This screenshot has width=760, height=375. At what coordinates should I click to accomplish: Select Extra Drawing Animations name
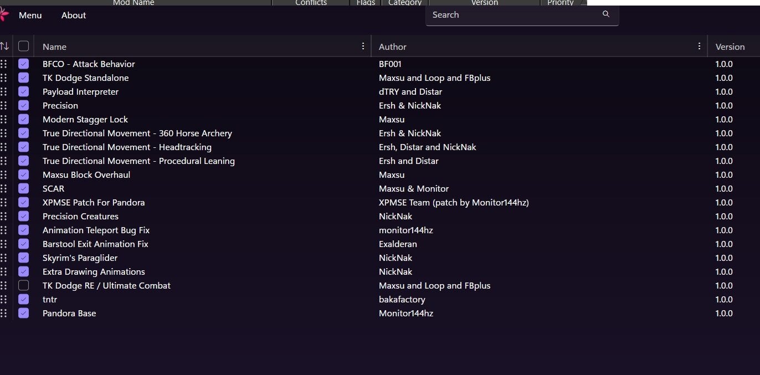click(x=94, y=271)
